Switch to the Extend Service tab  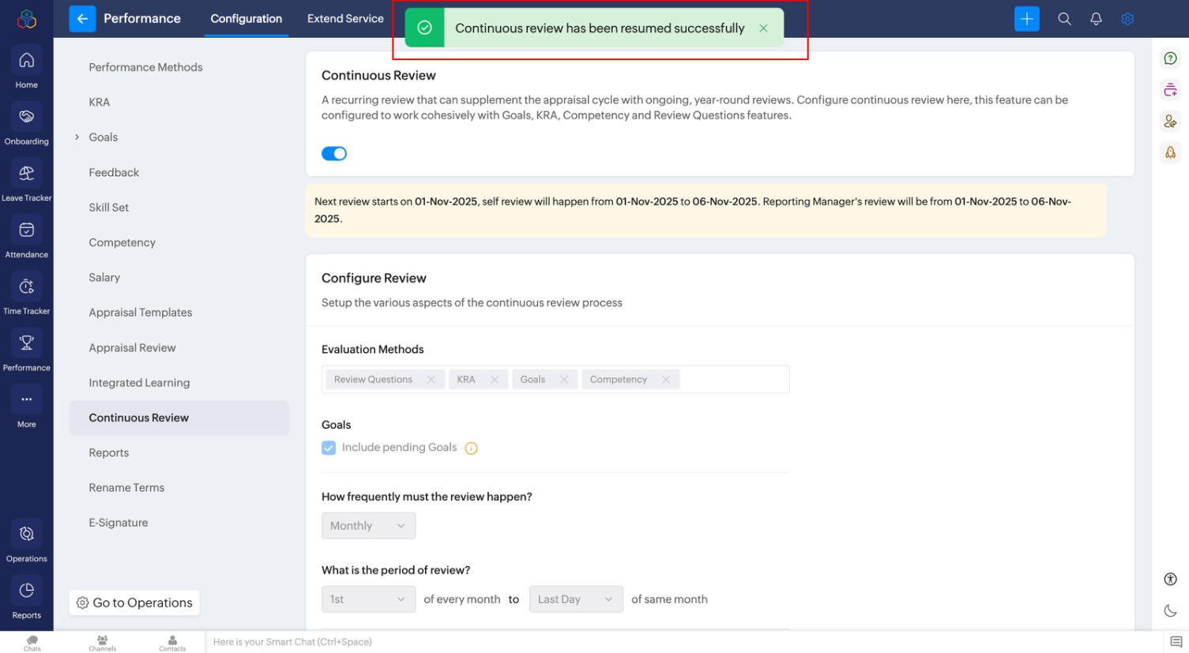point(345,19)
